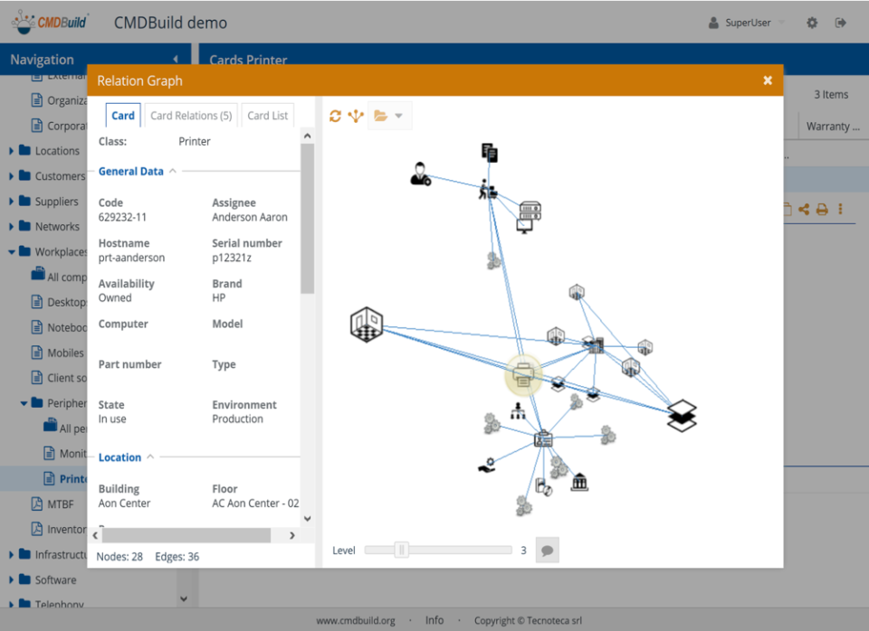Collapse the General Data section

click(x=173, y=171)
